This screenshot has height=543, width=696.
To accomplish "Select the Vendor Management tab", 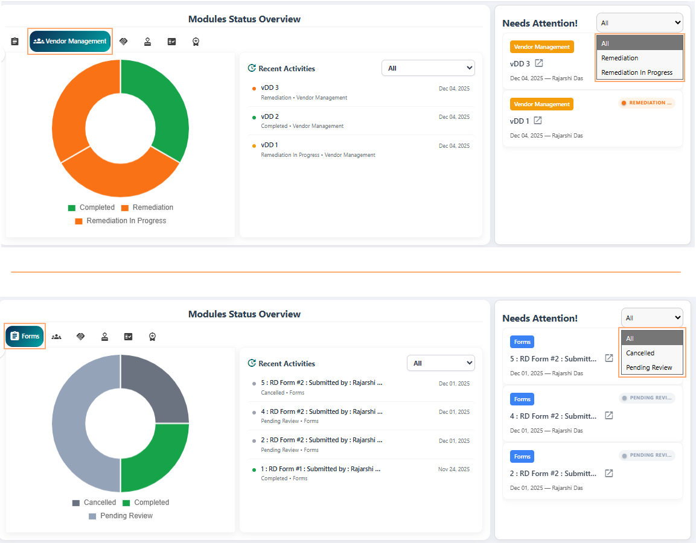I will pos(70,42).
